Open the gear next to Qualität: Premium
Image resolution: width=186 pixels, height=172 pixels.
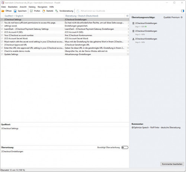[x=182, y=17]
